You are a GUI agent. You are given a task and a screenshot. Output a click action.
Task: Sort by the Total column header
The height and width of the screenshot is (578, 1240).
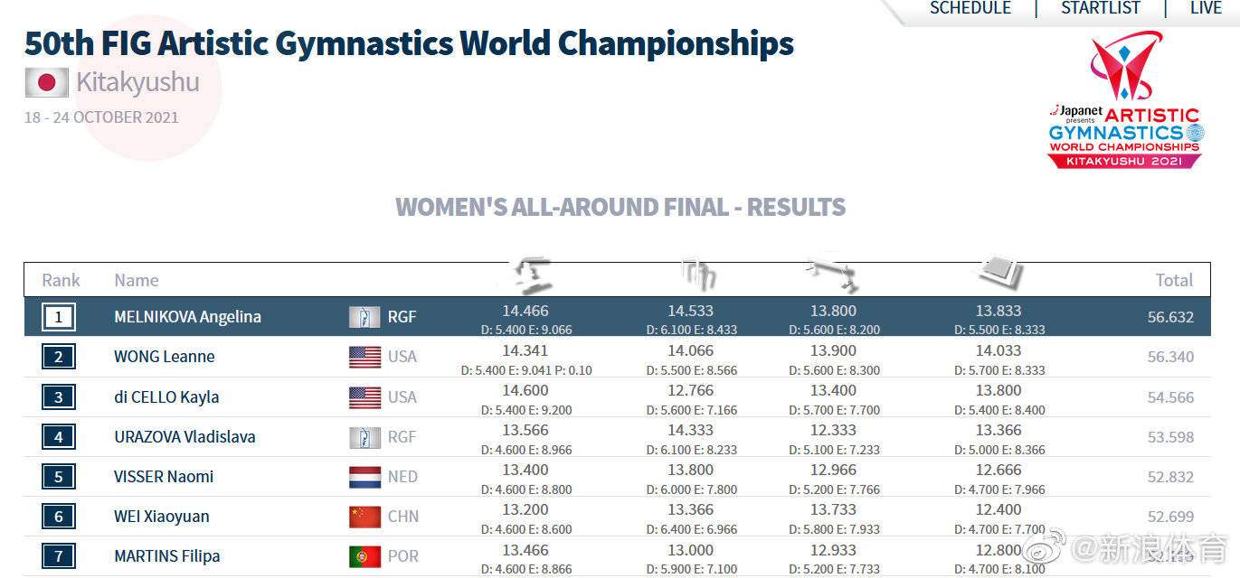(x=1174, y=280)
